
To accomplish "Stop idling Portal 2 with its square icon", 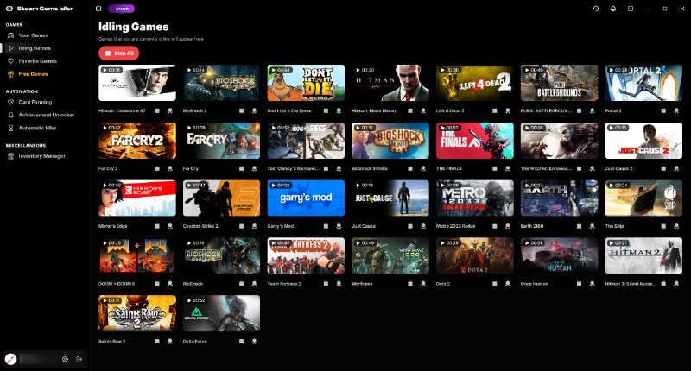I will point(663,111).
